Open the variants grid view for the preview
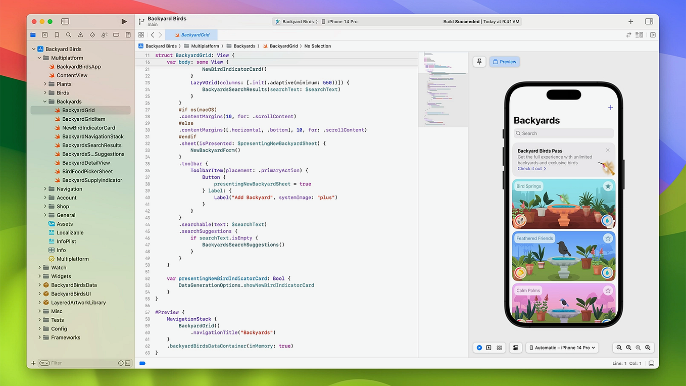 (x=499, y=348)
